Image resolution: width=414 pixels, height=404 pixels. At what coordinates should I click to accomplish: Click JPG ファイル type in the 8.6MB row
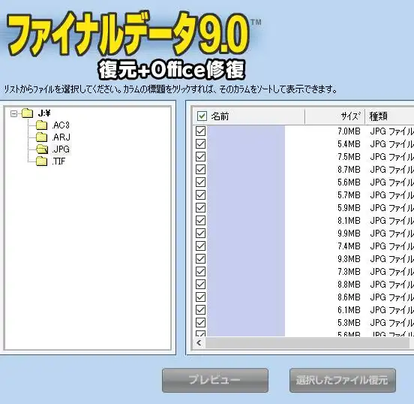pos(391,297)
